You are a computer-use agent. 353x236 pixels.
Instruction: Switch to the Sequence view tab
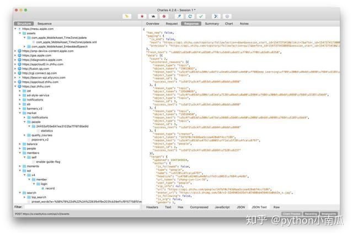click(44, 24)
